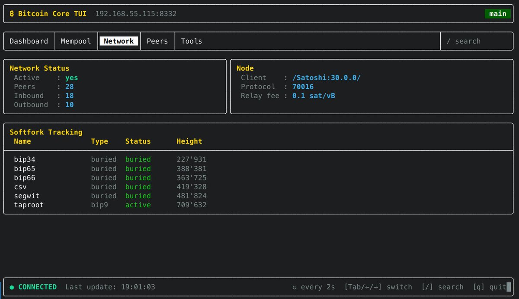Click the CONNECTED status label
519x299 pixels.
pyautogui.click(x=38, y=287)
